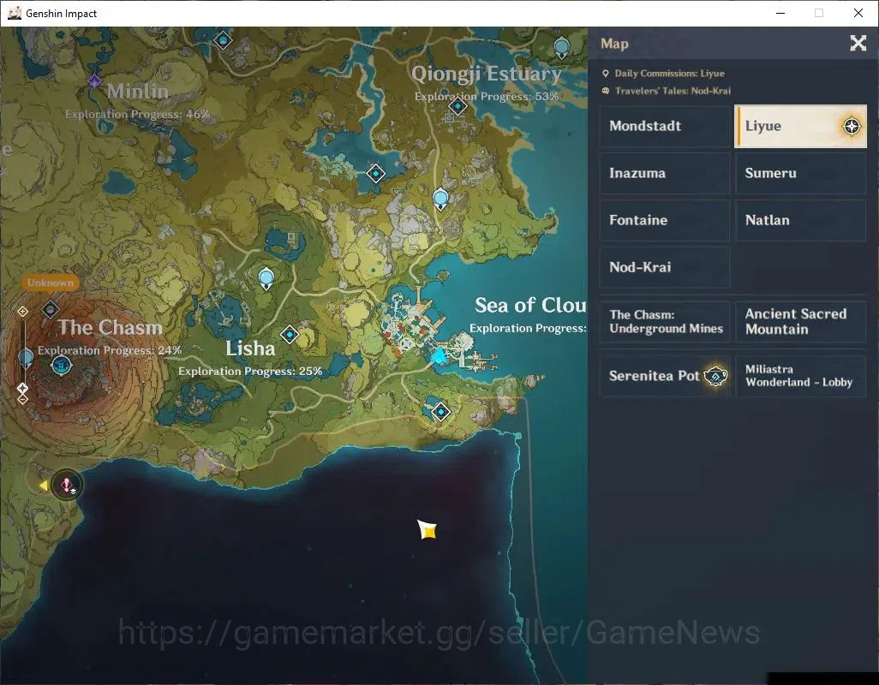Viewport: 879px width, 685px height.
Task: Click 'Exploration Progress: 24%' under The Chasm
Action: [110, 350]
